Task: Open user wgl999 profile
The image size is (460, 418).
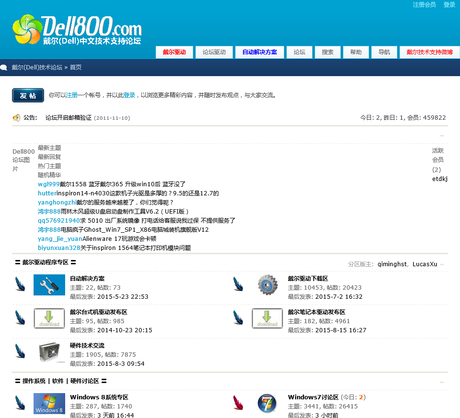Action: coord(49,184)
